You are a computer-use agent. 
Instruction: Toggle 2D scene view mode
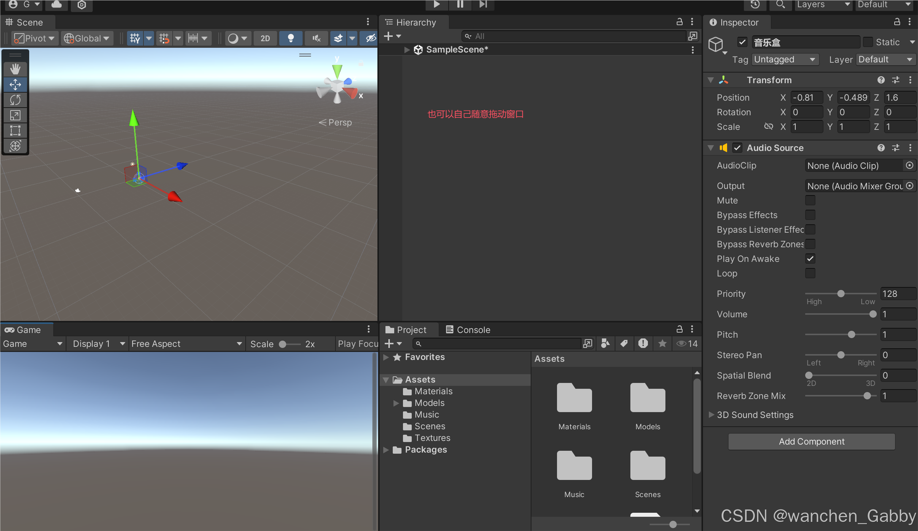[x=265, y=38]
